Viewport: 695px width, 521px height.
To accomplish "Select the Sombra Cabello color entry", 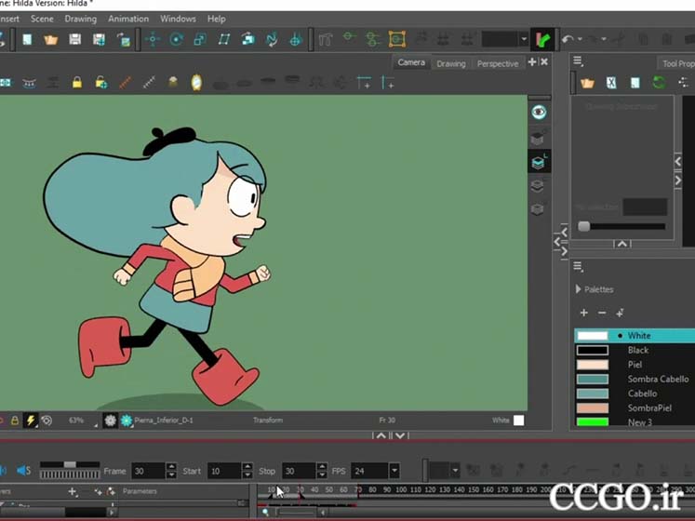I will point(658,379).
